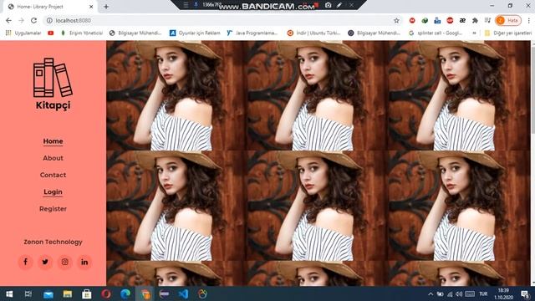The height and width of the screenshot is (301, 535).
Task: Open Opera browser from taskbar
Action: tap(106, 293)
